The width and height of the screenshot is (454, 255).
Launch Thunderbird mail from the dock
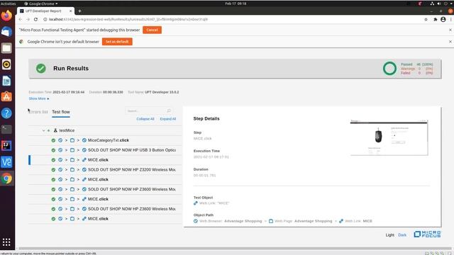click(x=6, y=31)
